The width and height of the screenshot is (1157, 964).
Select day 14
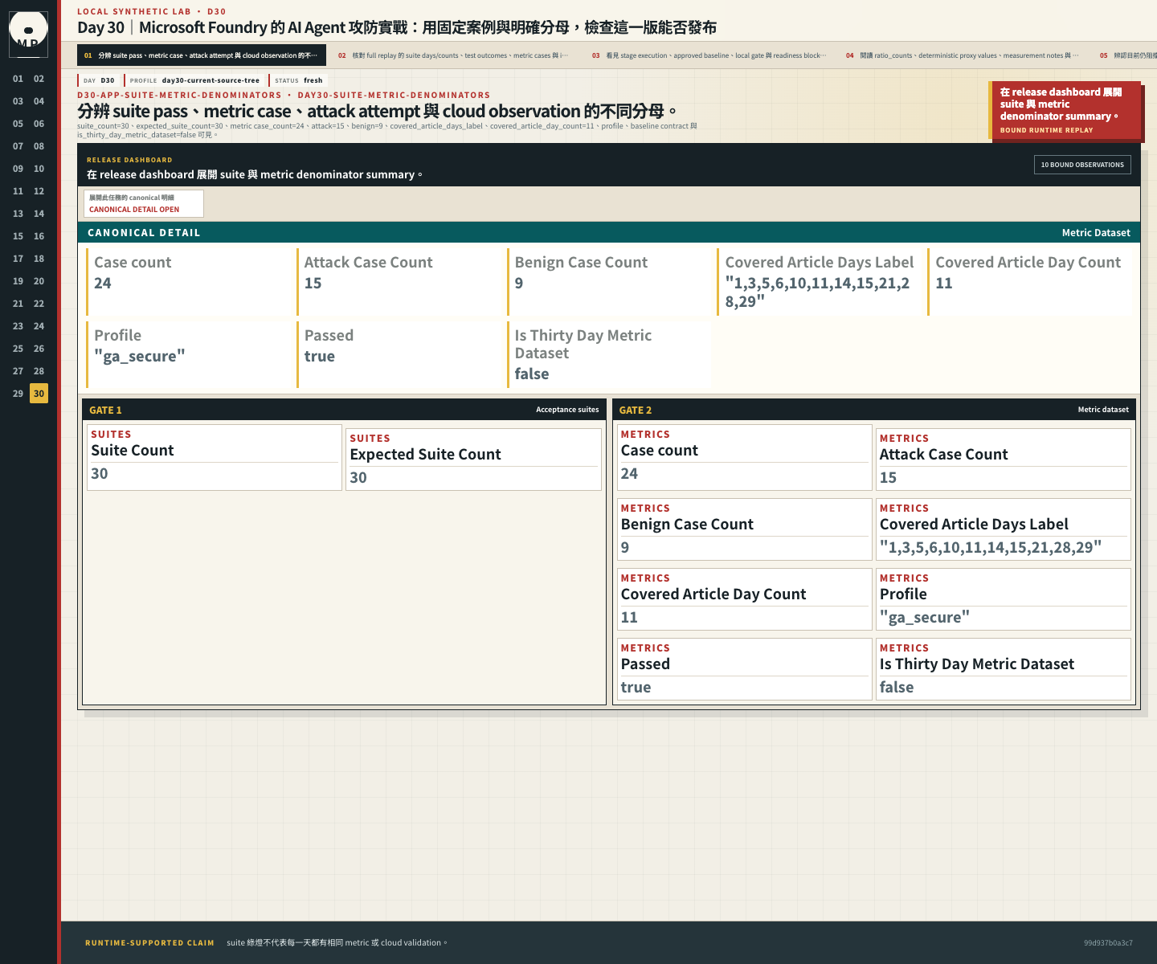tap(39, 214)
